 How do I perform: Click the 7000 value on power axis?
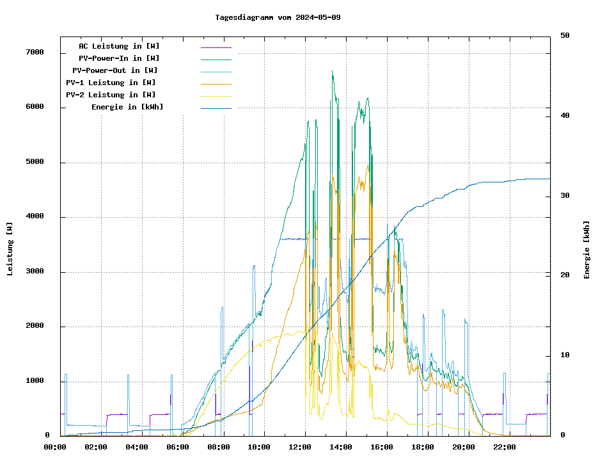tap(35, 53)
